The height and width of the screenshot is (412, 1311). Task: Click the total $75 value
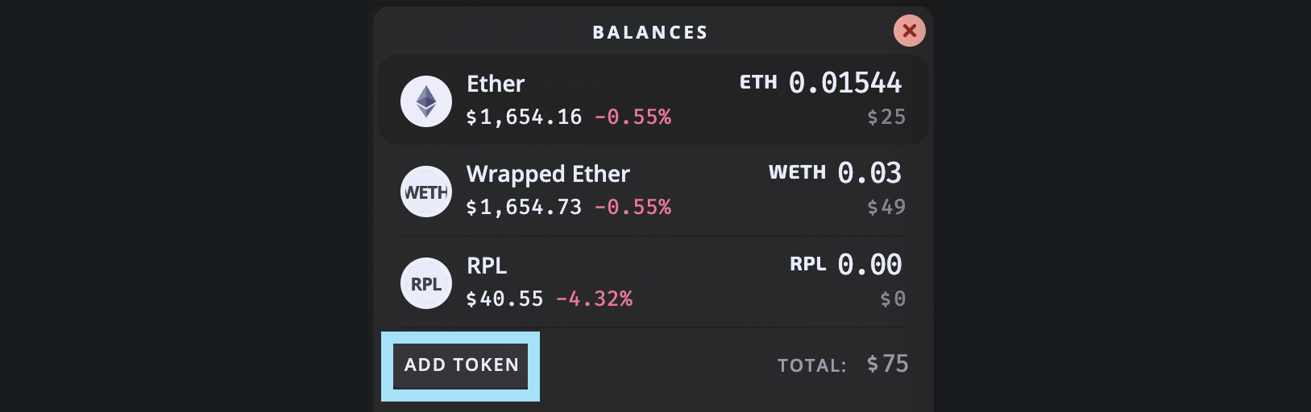pyautogui.click(x=887, y=364)
